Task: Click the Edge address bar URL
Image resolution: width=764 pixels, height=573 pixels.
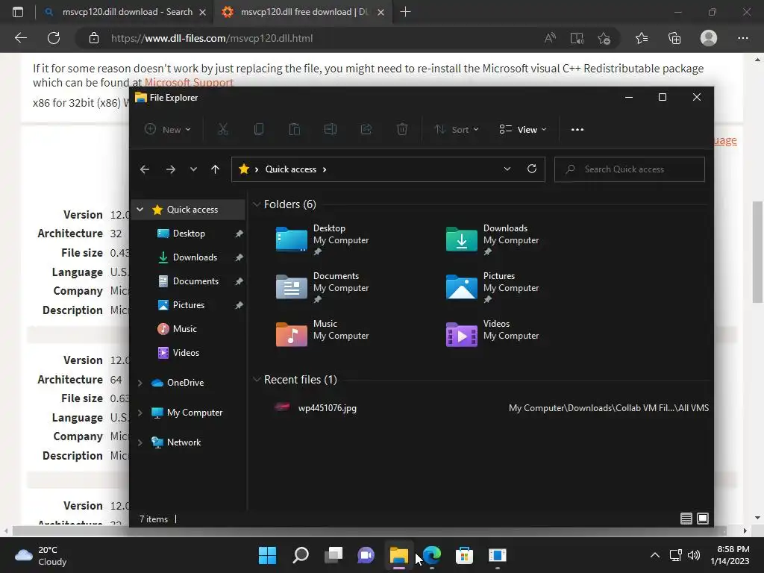Action: point(212,38)
